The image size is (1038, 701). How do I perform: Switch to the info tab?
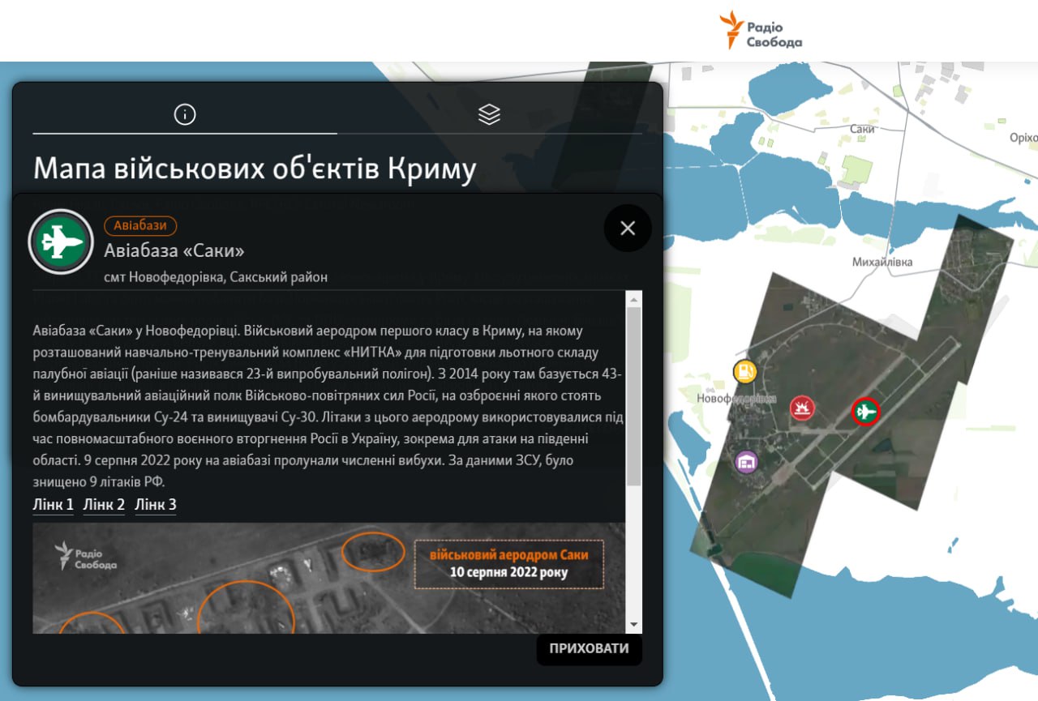[x=185, y=115]
